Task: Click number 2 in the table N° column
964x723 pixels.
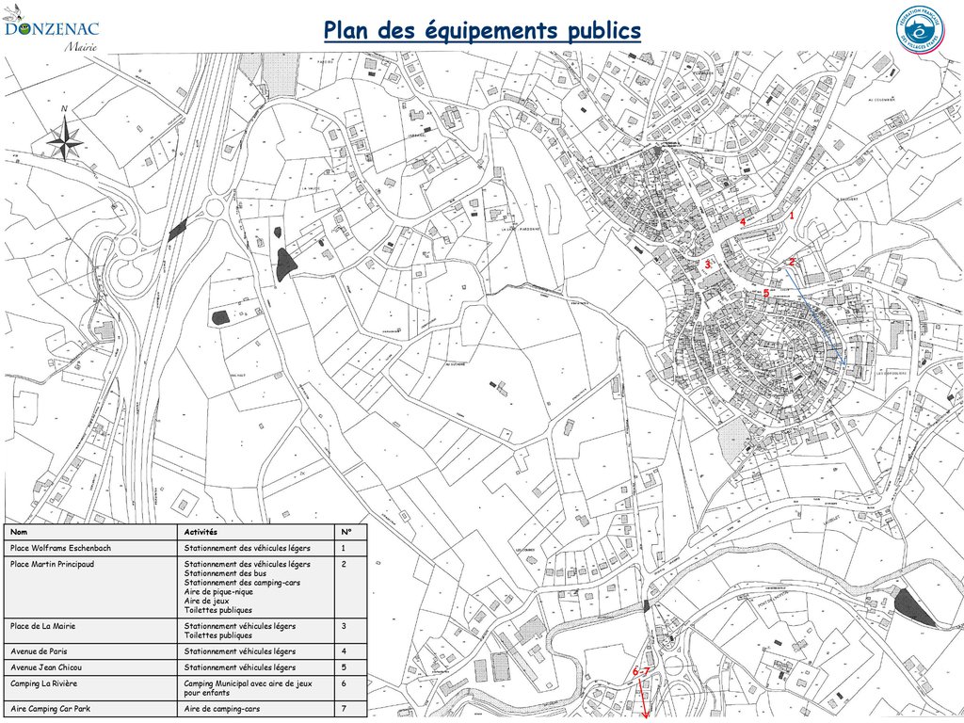Action: click(x=344, y=564)
